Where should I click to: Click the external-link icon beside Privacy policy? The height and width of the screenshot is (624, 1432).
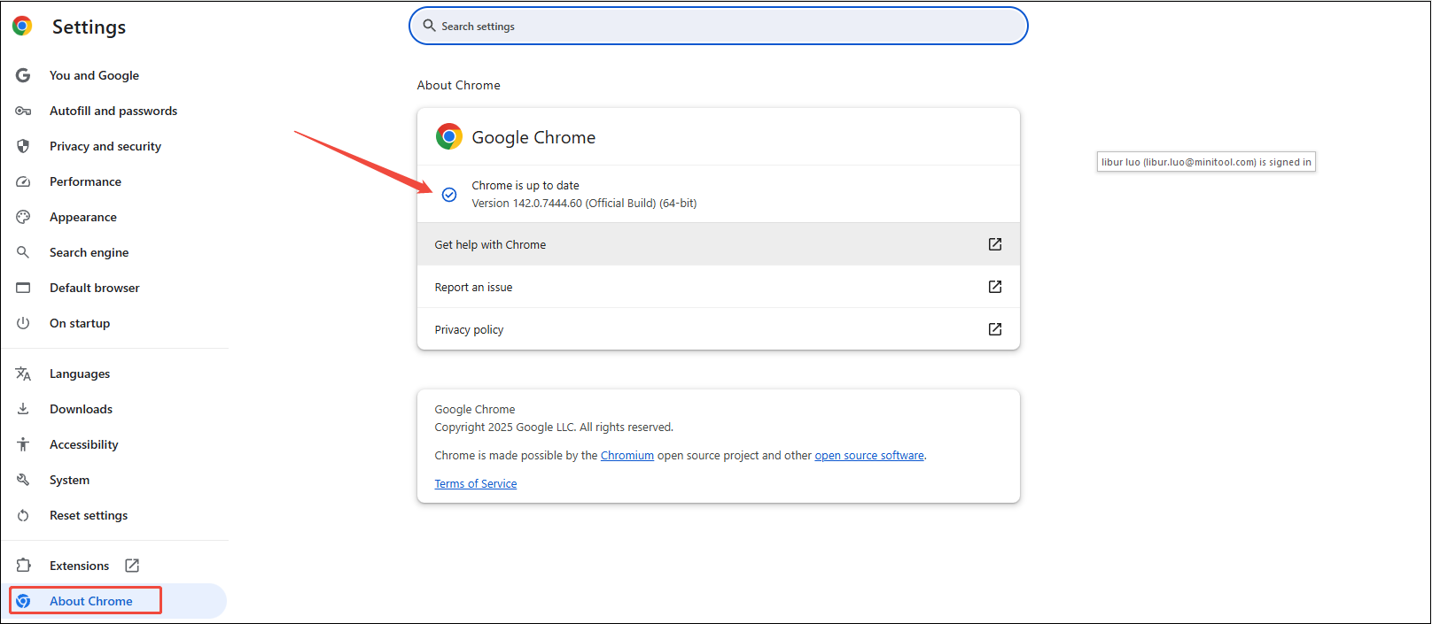tap(994, 328)
